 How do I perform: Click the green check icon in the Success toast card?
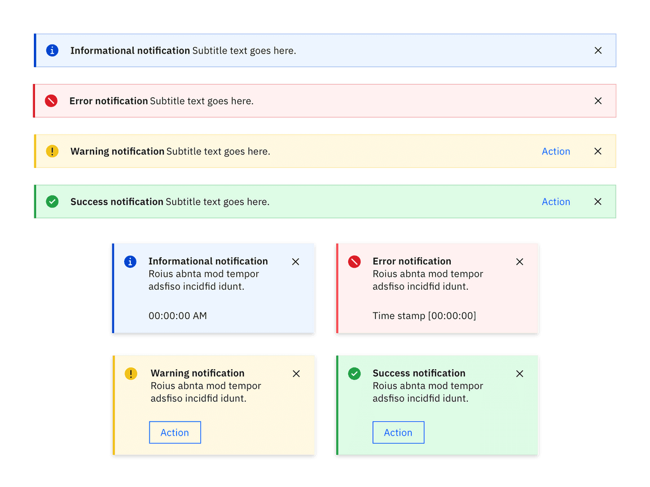click(354, 374)
